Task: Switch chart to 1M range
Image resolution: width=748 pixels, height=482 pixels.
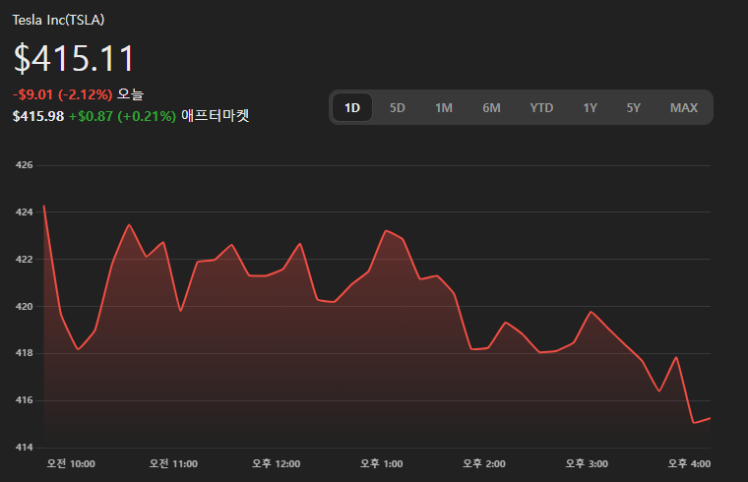Action: tap(444, 108)
